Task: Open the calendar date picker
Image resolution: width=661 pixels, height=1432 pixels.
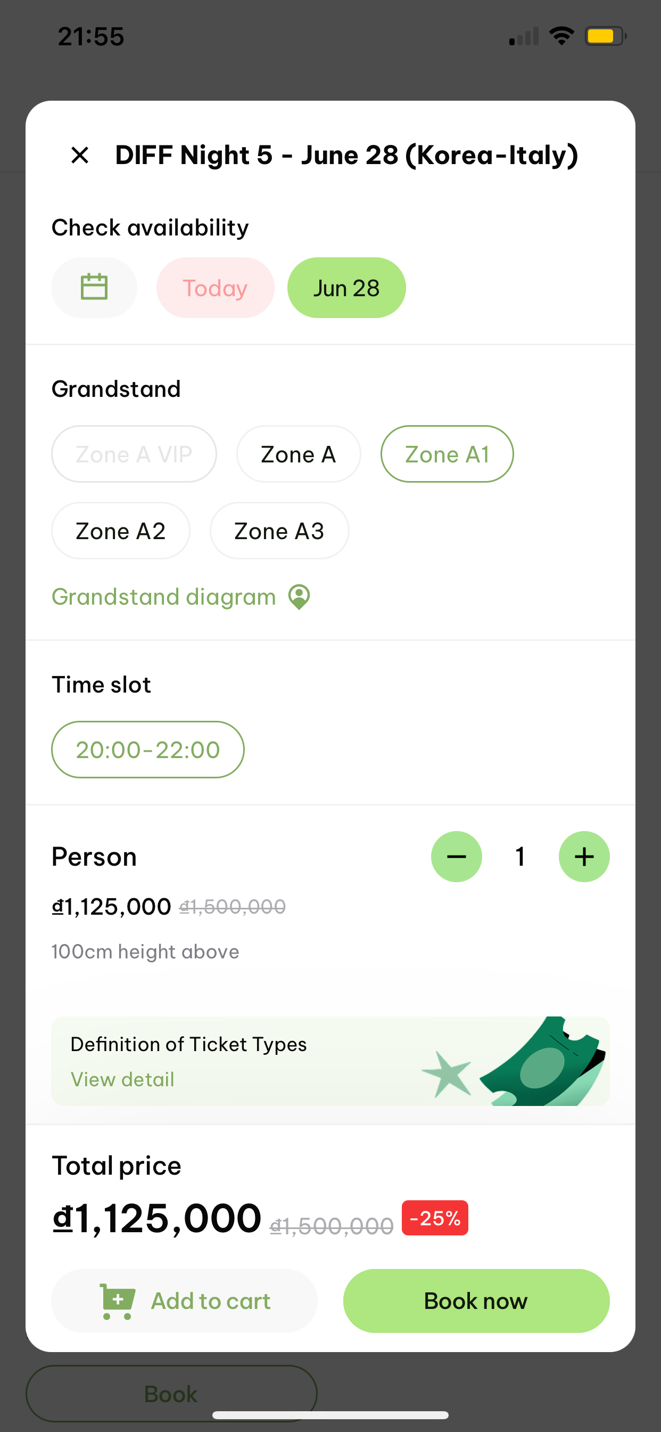Action: click(94, 287)
